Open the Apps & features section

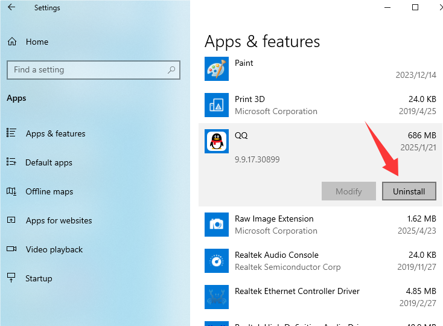[x=56, y=133]
